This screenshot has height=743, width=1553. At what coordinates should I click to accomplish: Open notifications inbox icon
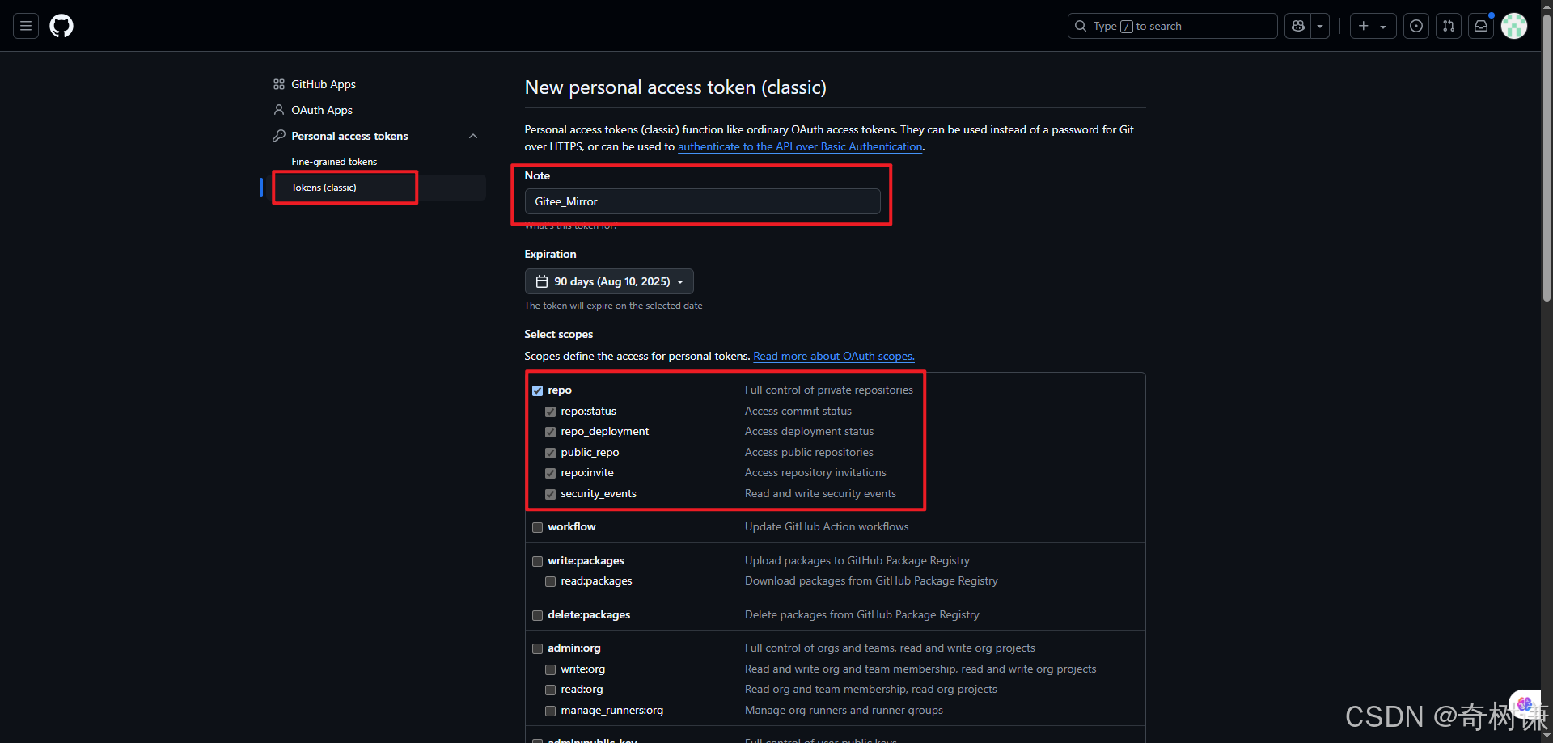(x=1481, y=26)
